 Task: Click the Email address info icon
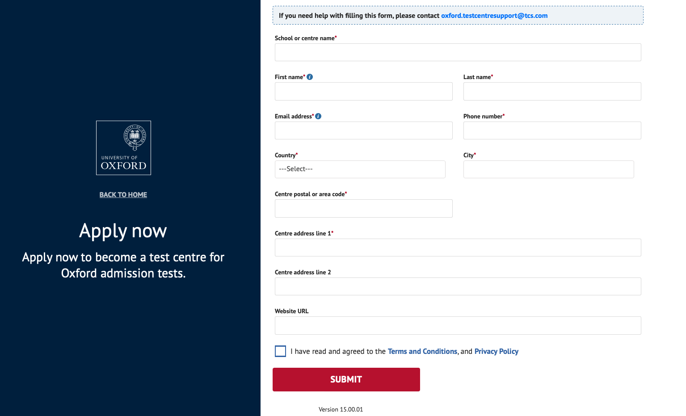coord(318,116)
